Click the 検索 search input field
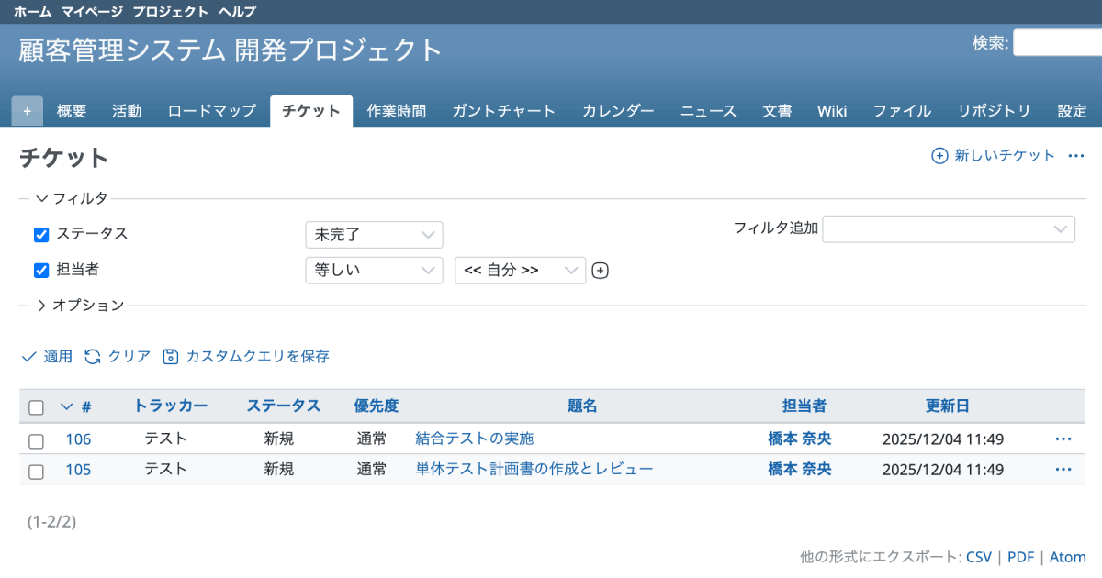 (x=1056, y=42)
